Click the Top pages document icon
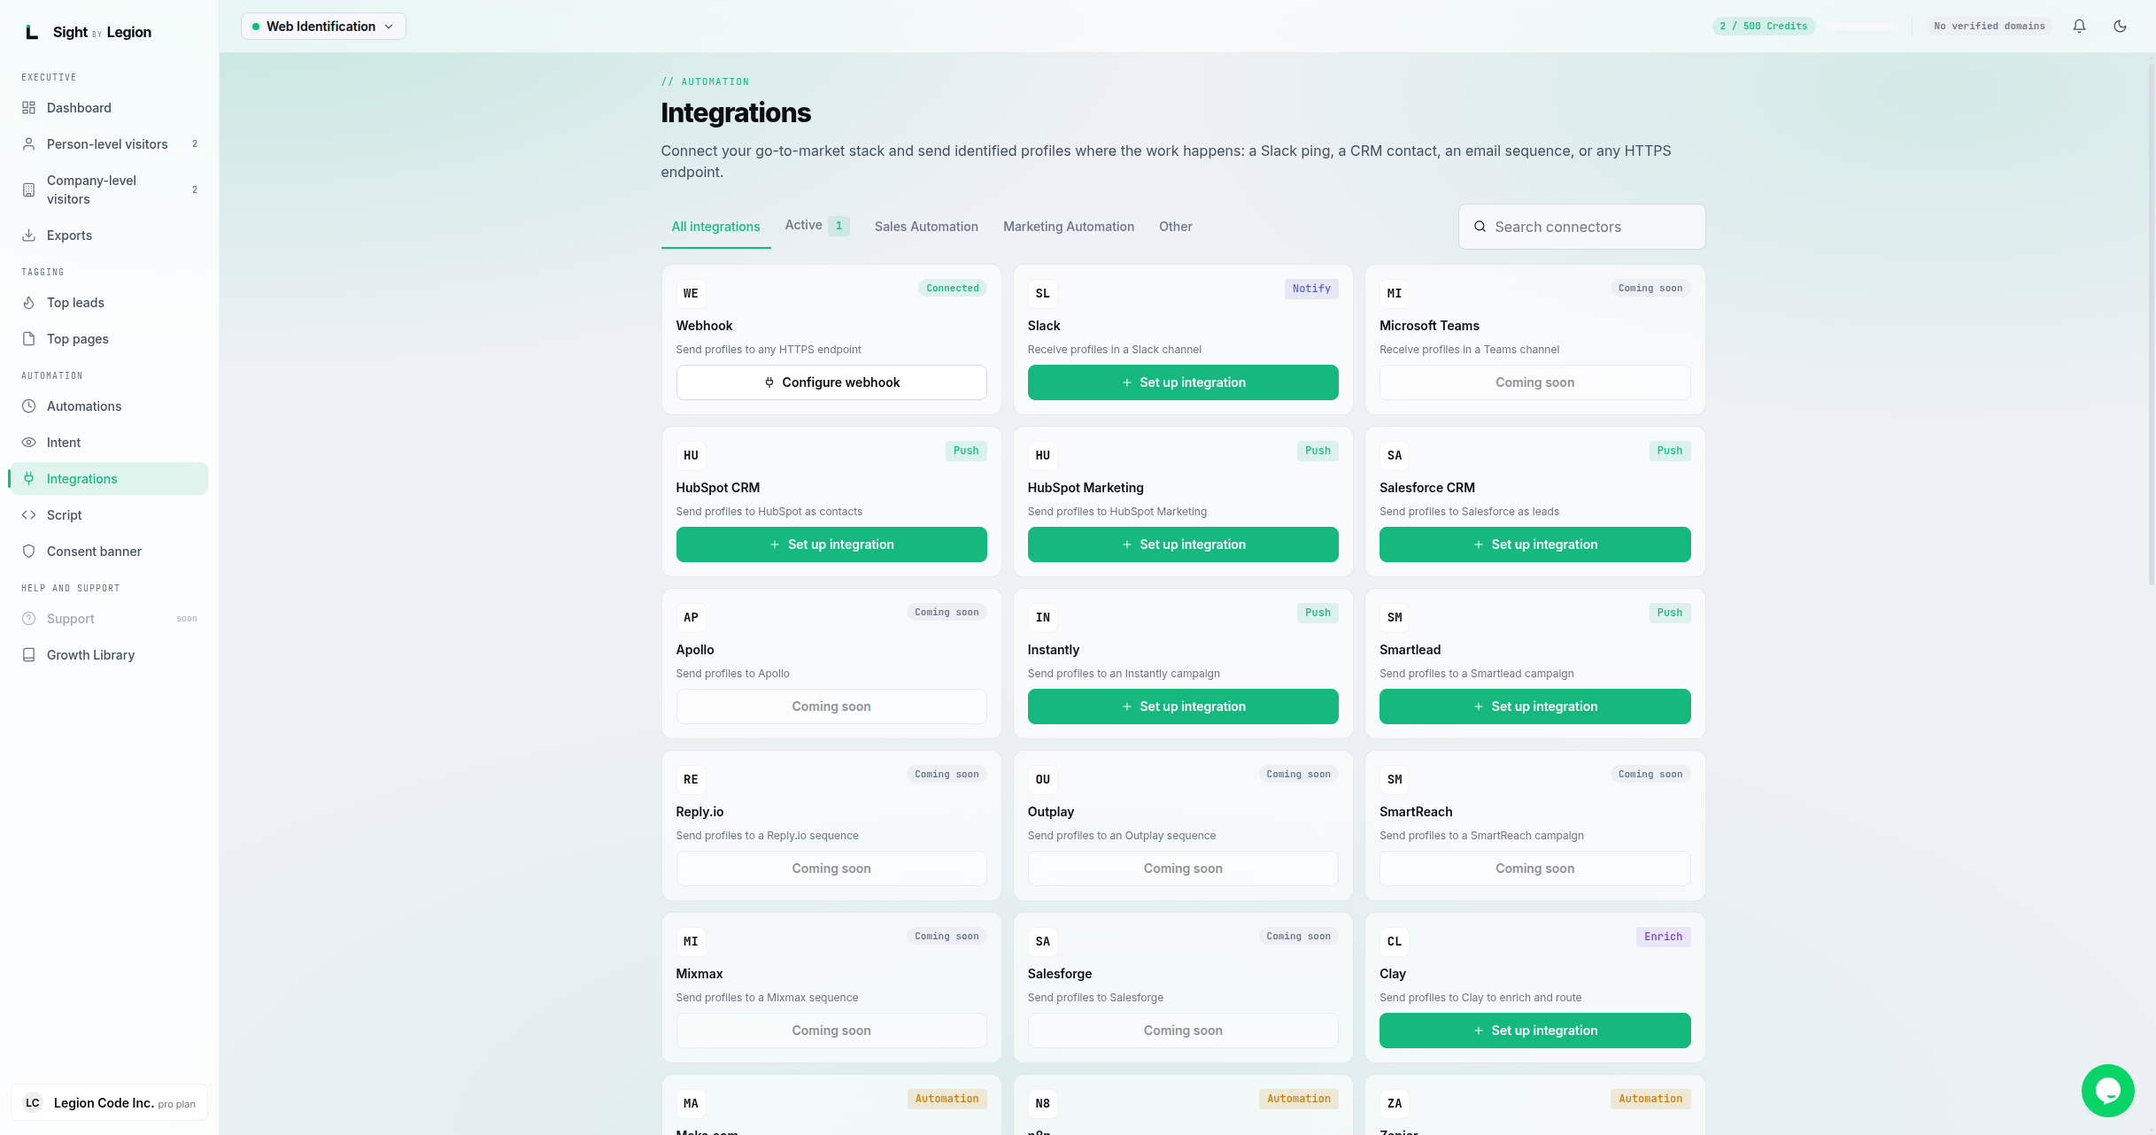The width and height of the screenshot is (2156, 1135). pos(29,339)
